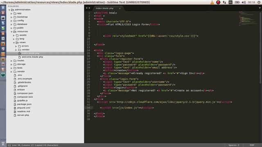Image resolution: width=262 pixels, height=147 pixels.
Task: Click the routes folder icon
Action: coord(15,61)
